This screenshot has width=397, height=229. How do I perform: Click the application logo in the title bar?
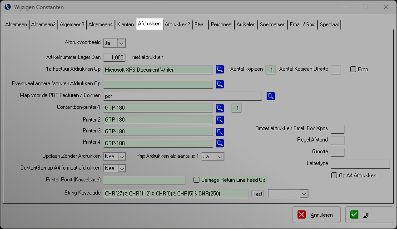[x=8, y=7]
